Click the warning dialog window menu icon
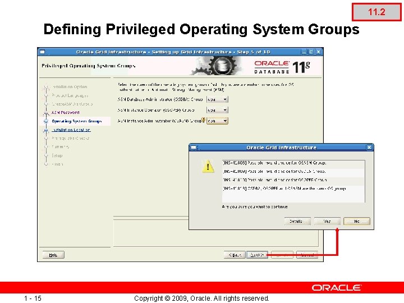Image resolution: width=404 pixels, height=303 pixels. 194,148
